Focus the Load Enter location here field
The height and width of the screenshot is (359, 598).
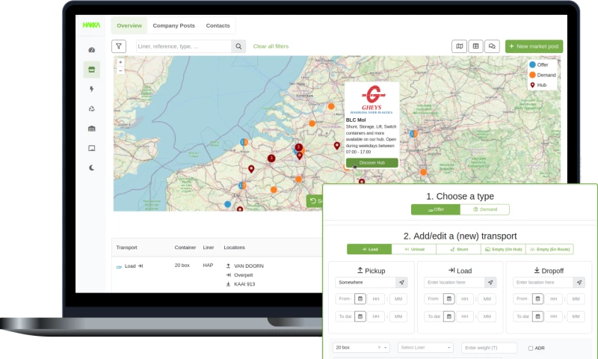(x=454, y=282)
